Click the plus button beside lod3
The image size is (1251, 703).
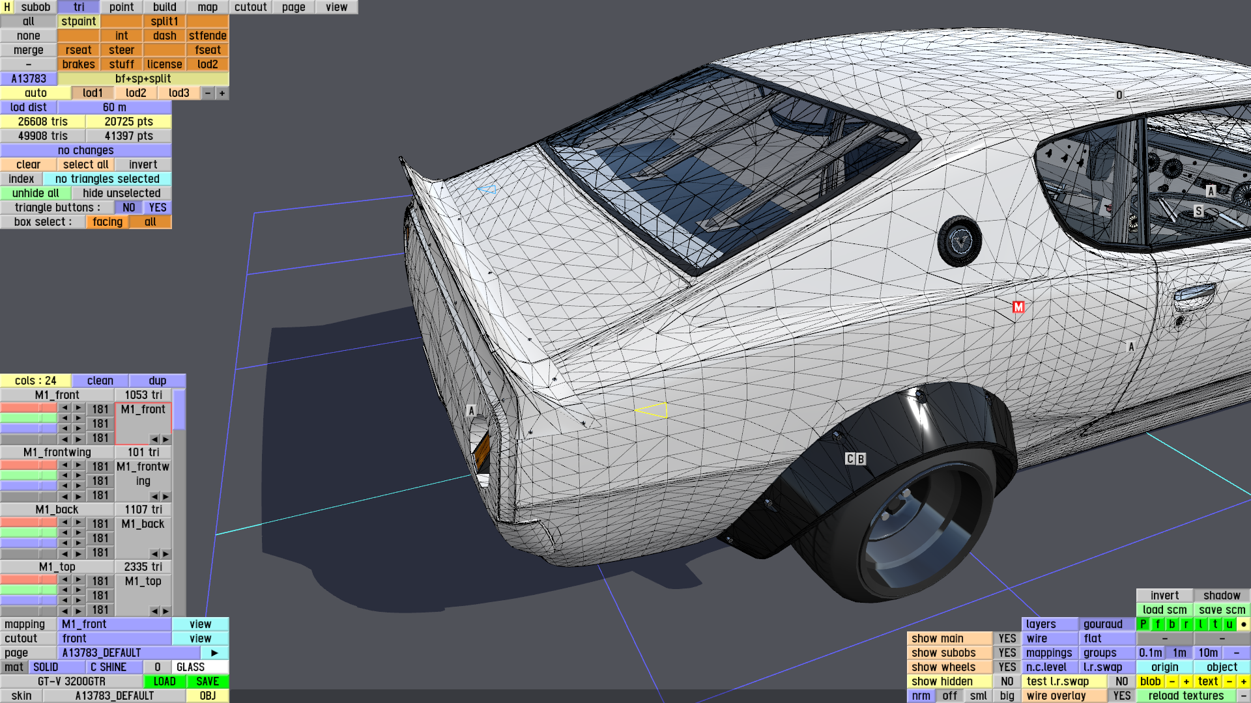tap(222, 93)
